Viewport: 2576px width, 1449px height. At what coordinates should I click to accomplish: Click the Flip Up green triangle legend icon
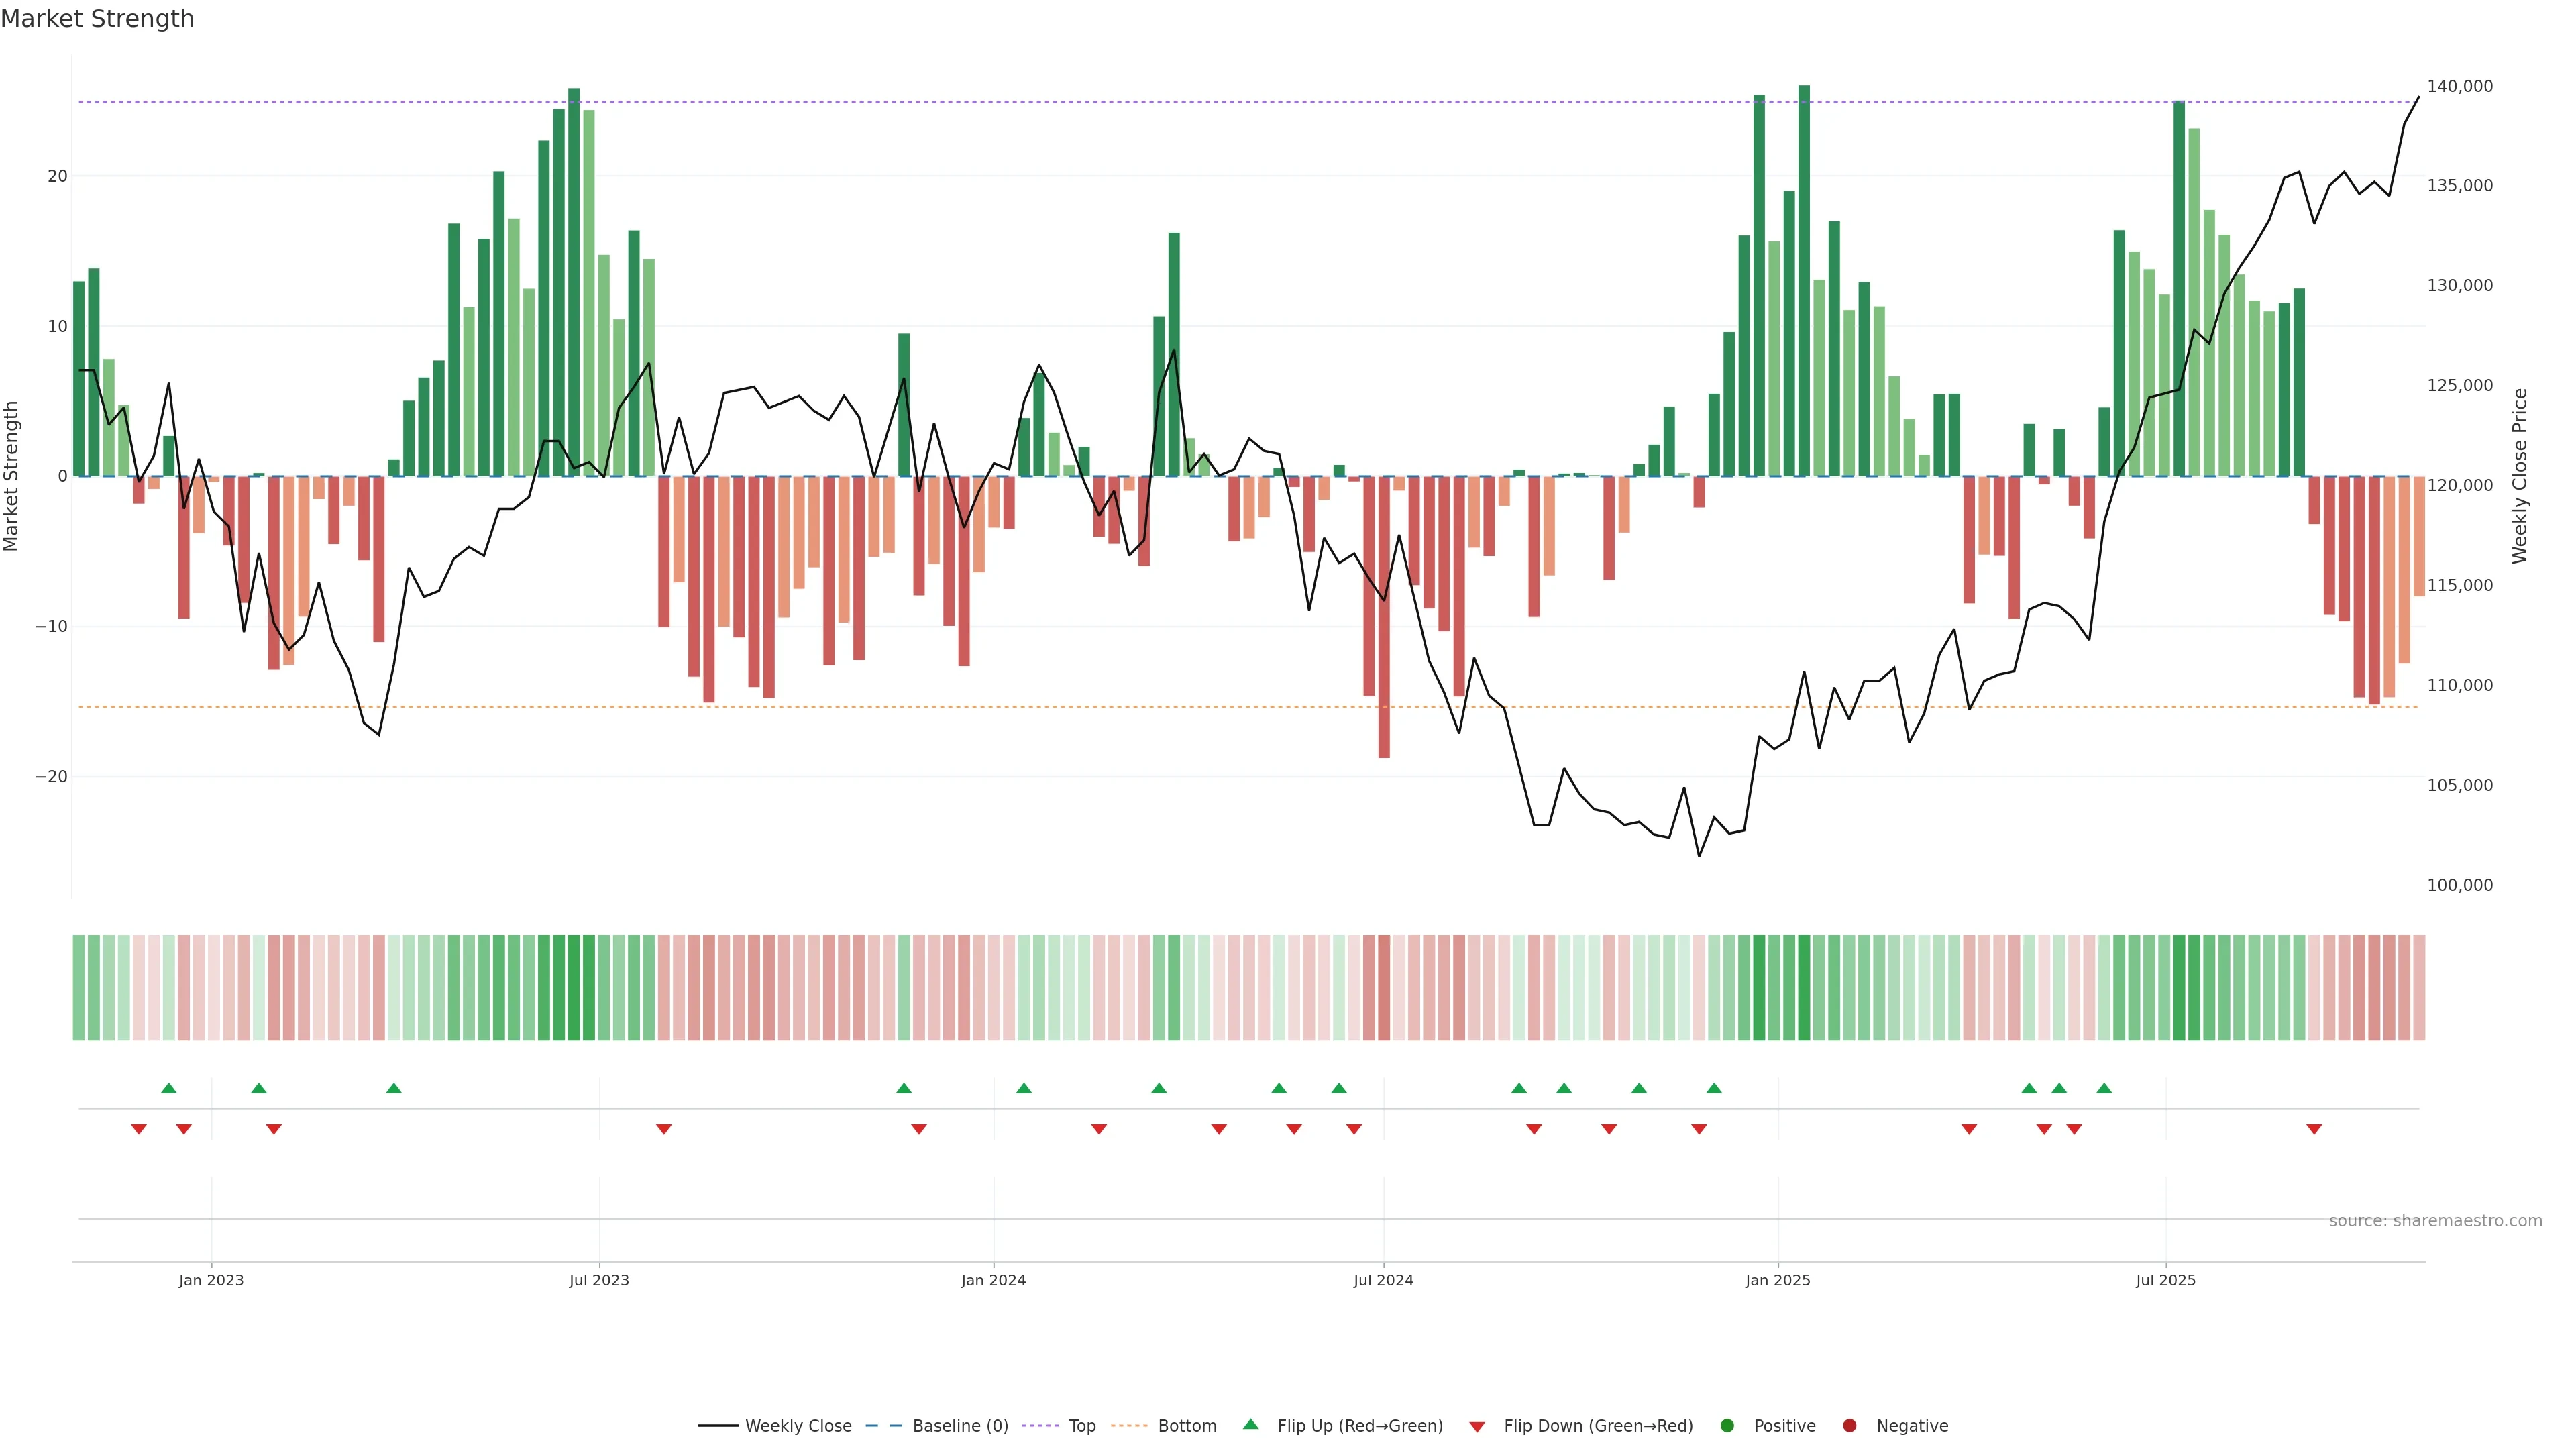(1250, 1425)
